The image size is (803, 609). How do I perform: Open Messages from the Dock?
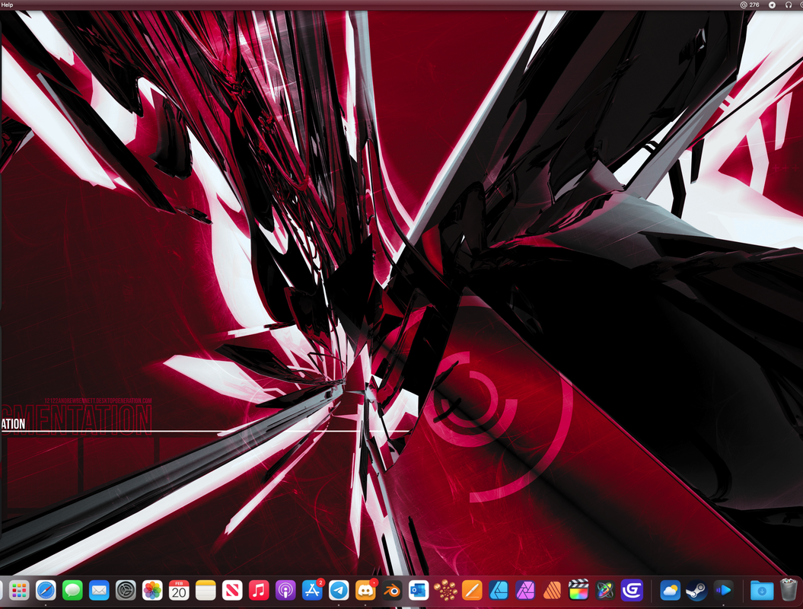[x=72, y=591]
